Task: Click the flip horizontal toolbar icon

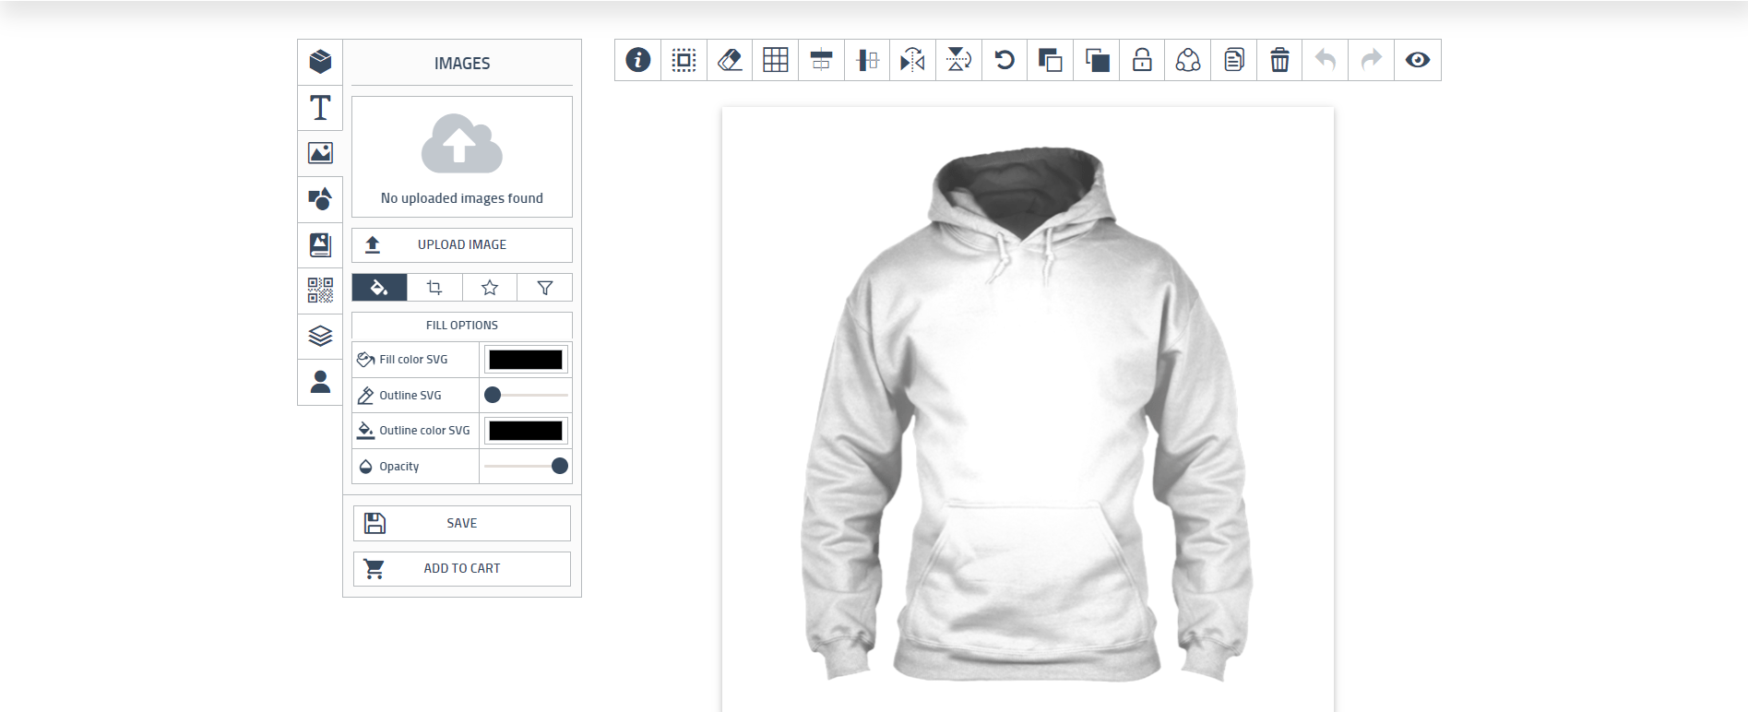Action: coord(913,60)
